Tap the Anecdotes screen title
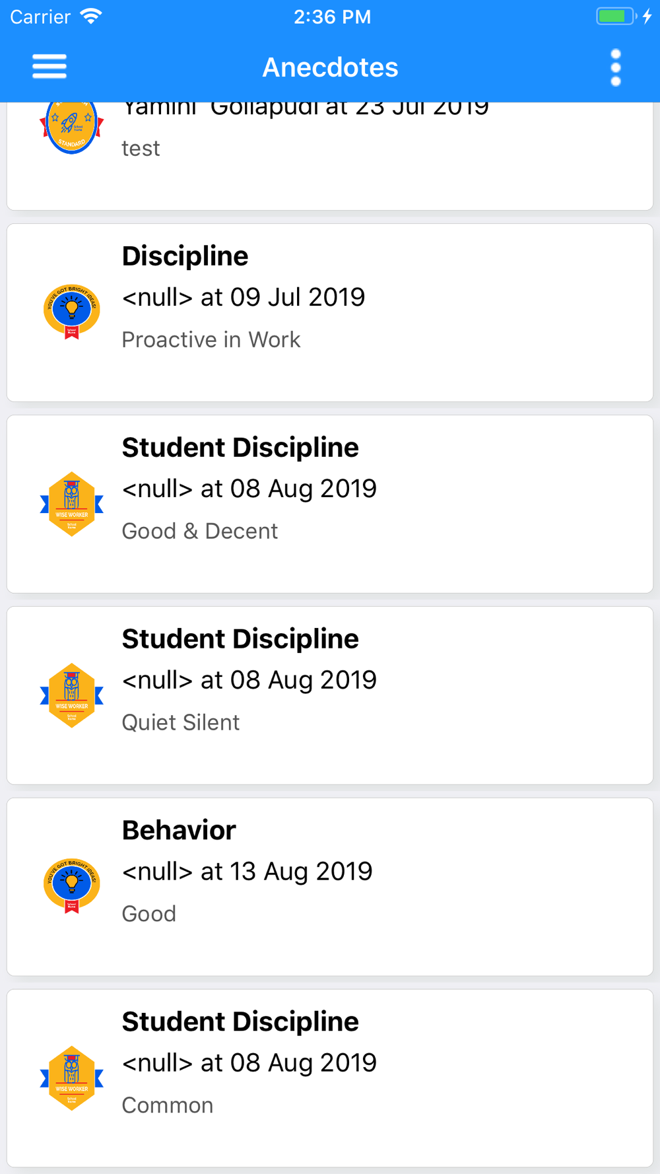The image size is (660, 1174). tap(330, 67)
